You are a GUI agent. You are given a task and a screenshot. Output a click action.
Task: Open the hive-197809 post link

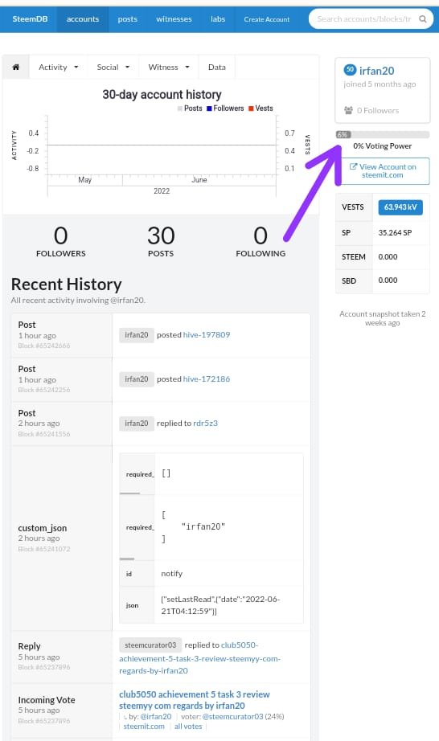(x=207, y=334)
